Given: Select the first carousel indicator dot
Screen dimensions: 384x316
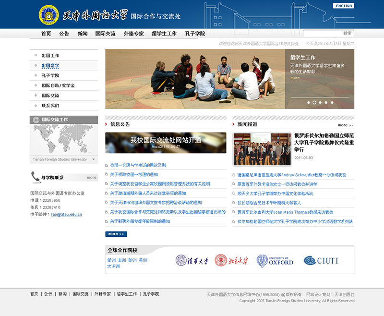Looking at the screenshot, I should [308, 102].
